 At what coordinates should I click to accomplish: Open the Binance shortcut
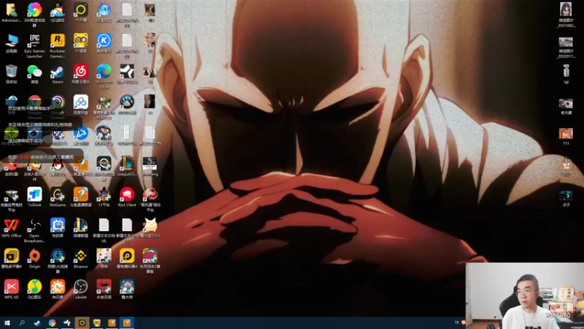click(x=80, y=259)
